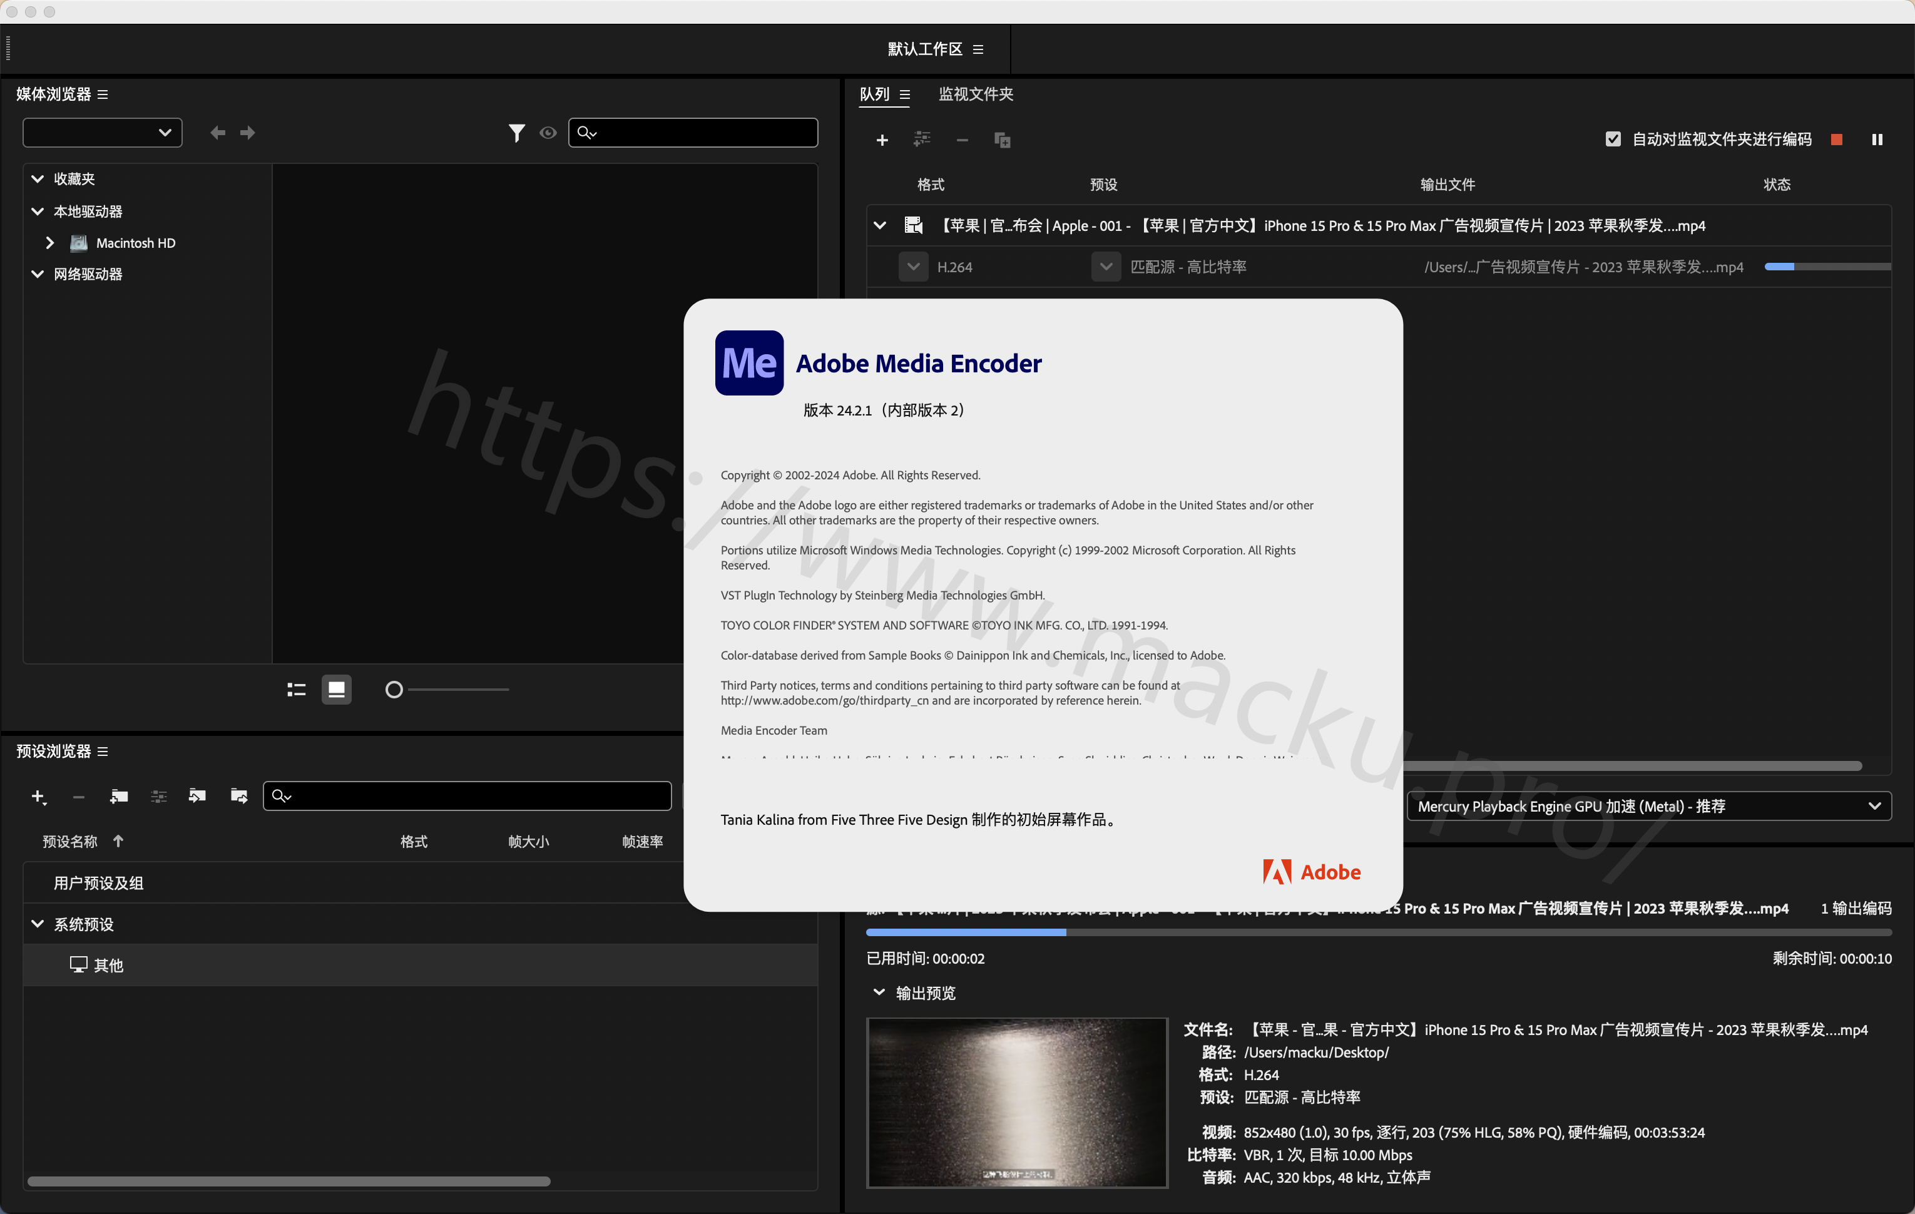Click the thumbnail zoom slider handle

pos(394,689)
